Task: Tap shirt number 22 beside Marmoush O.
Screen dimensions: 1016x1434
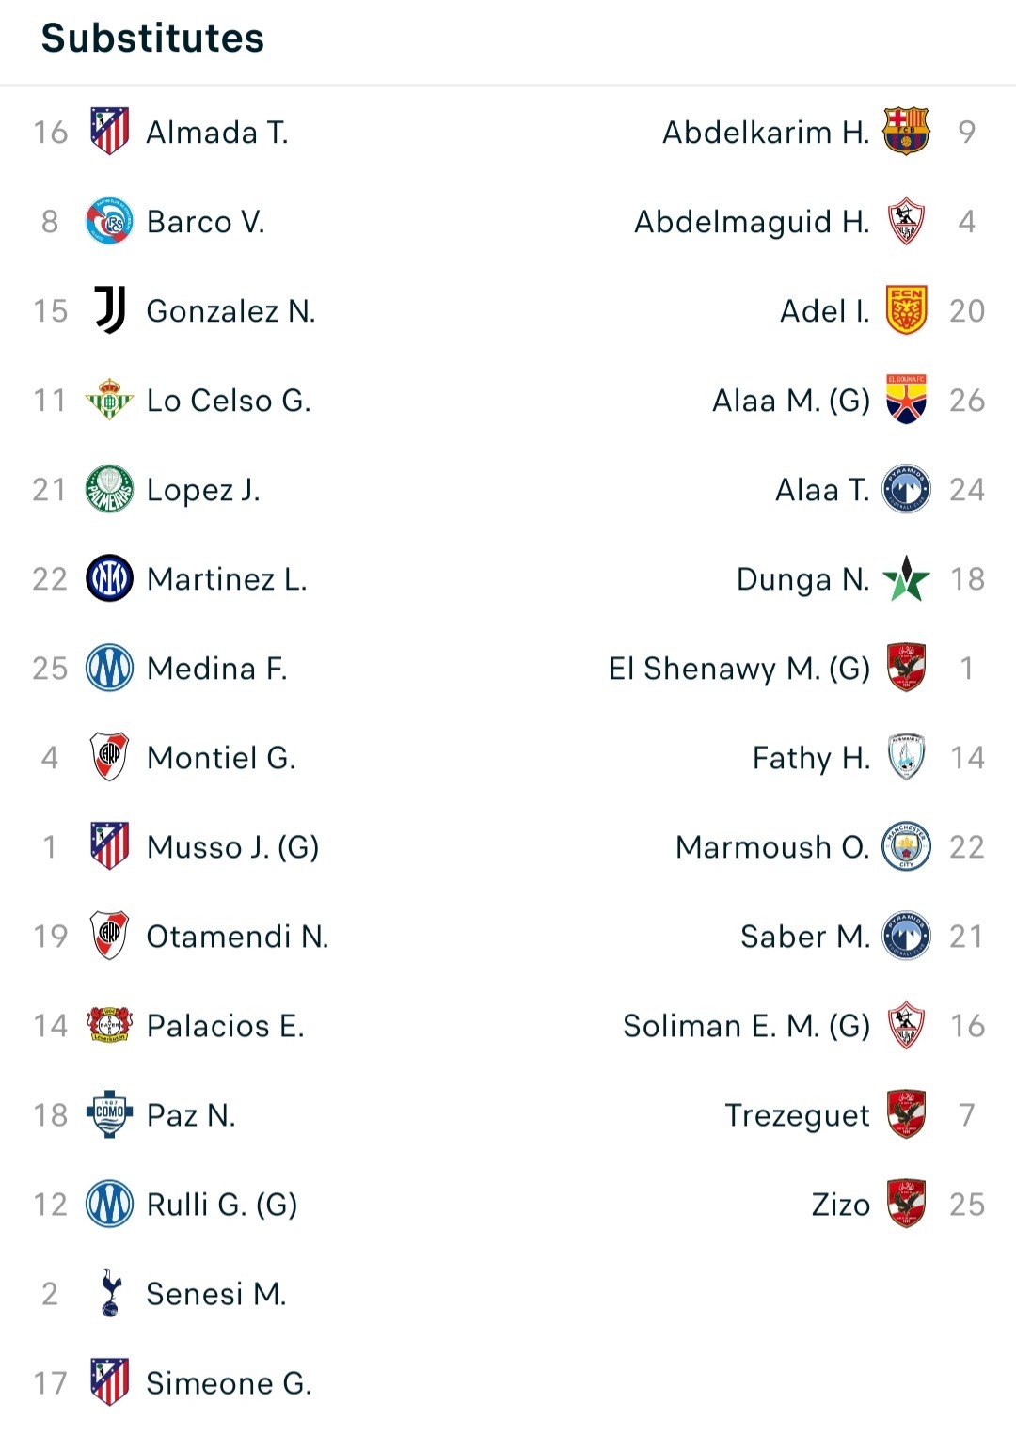Action: pyautogui.click(x=967, y=847)
